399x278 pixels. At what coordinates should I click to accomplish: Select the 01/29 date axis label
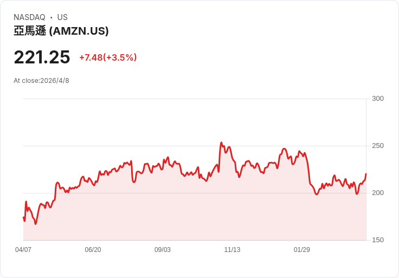(x=302, y=250)
